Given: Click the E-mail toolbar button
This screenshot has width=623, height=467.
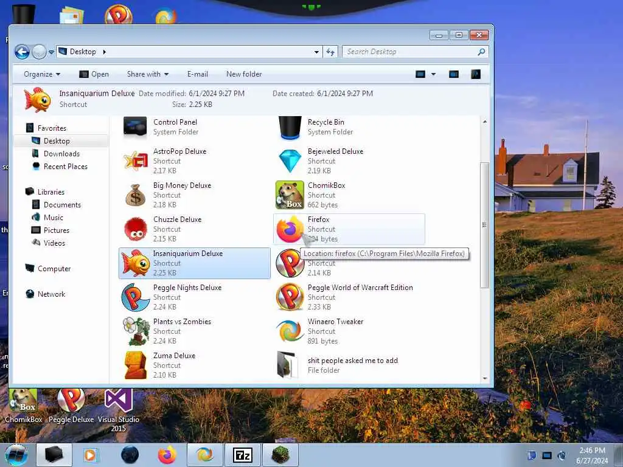Looking at the screenshot, I should [198, 74].
